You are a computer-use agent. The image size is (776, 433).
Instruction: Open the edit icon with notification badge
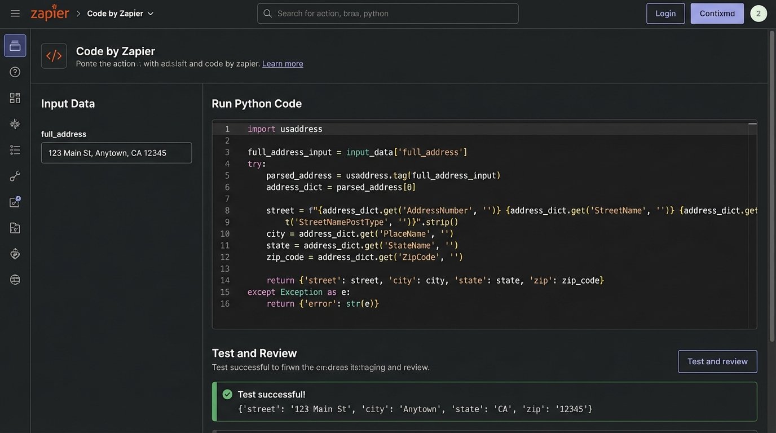15,201
